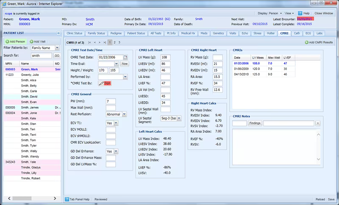The height and width of the screenshot is (205, 339).
Task: Switch to the ECG tab
Action: tap(308, 33)
